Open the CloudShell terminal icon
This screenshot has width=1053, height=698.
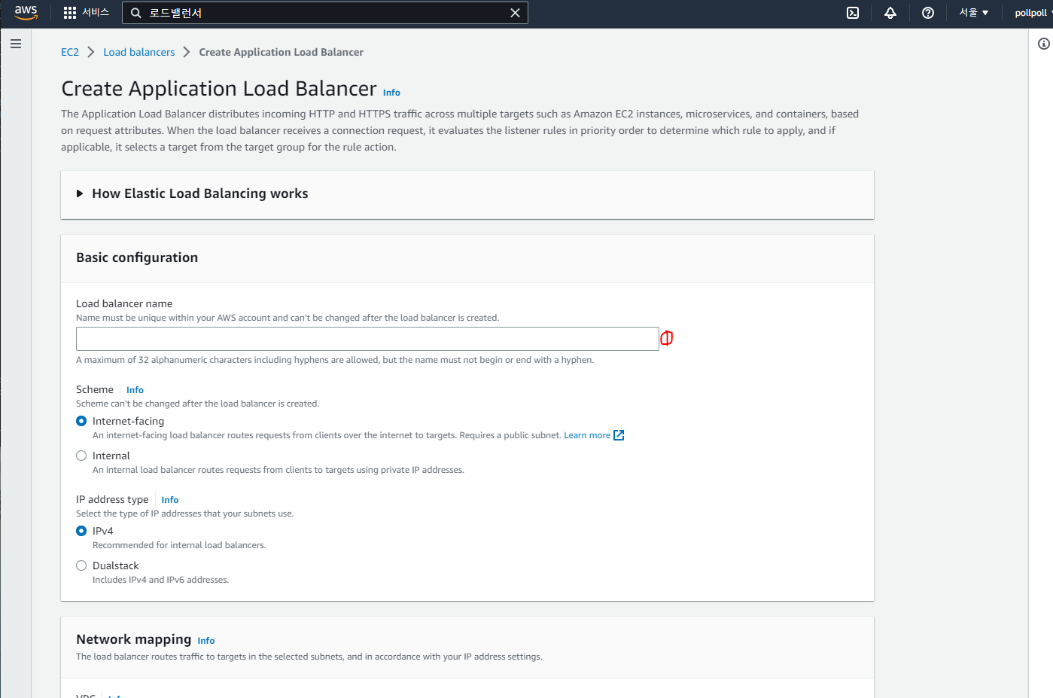pos(853,13)
